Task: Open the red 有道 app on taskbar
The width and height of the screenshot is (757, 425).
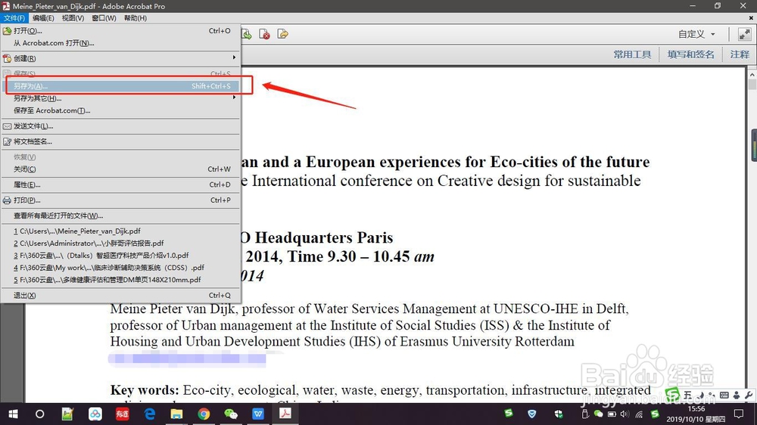Action: 122,414
